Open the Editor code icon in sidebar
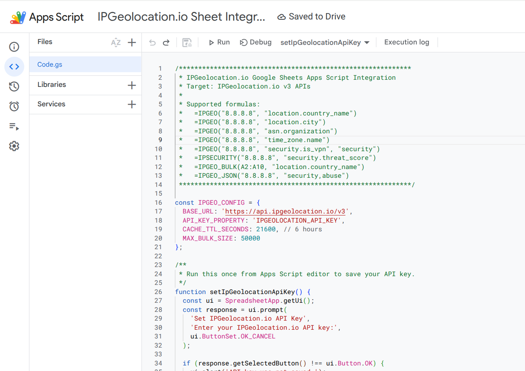The width and height of the screenshot is (525, 371). [x=14, y=67]
